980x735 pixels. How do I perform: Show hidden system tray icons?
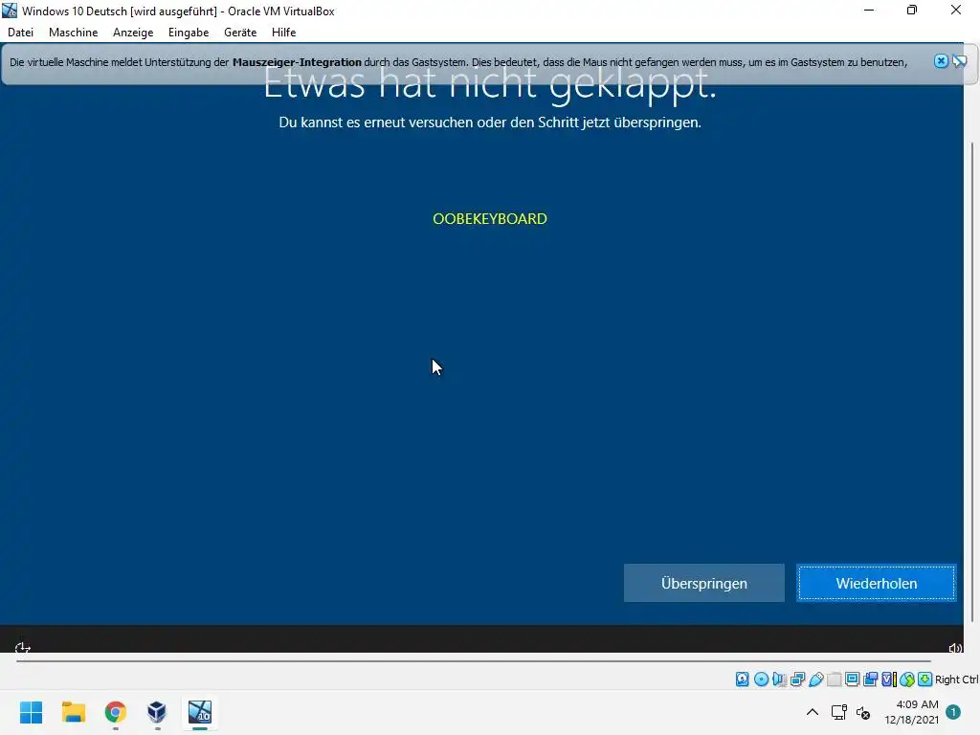[812, 712]
